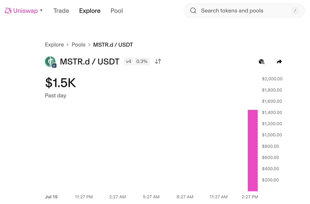Click the MSTR.d / USDT token pair logo
The height and width of the screenshot is (204, 310).
point(50,62)
